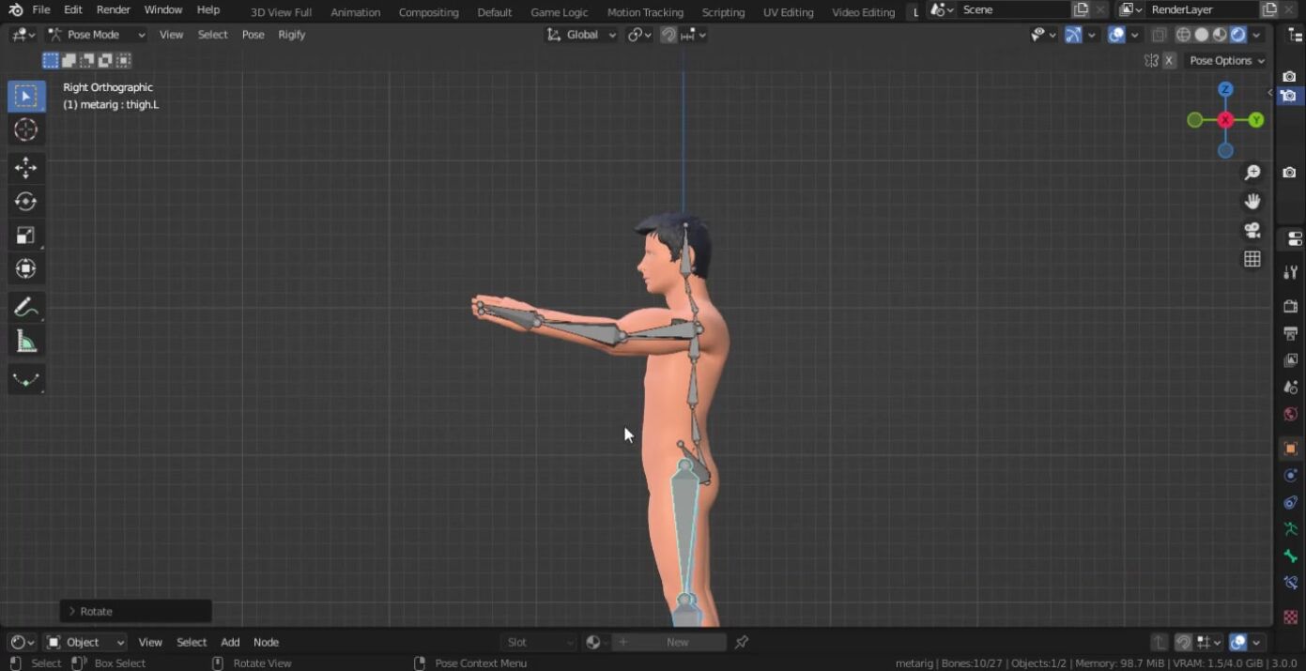Viewport: 1306px width, 671px height.
Task: Switch to orthographic/perspective grid icon
Action: [x=1252, y=260]
